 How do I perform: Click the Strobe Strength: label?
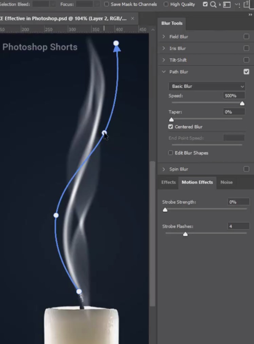(x=179, y=202)
